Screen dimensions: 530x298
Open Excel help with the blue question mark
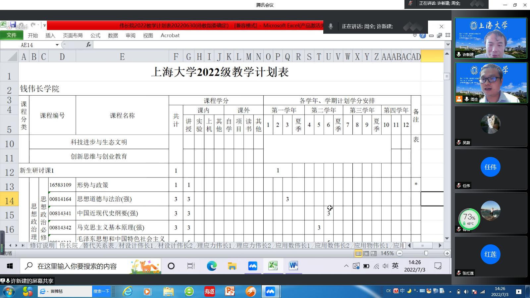423,35
